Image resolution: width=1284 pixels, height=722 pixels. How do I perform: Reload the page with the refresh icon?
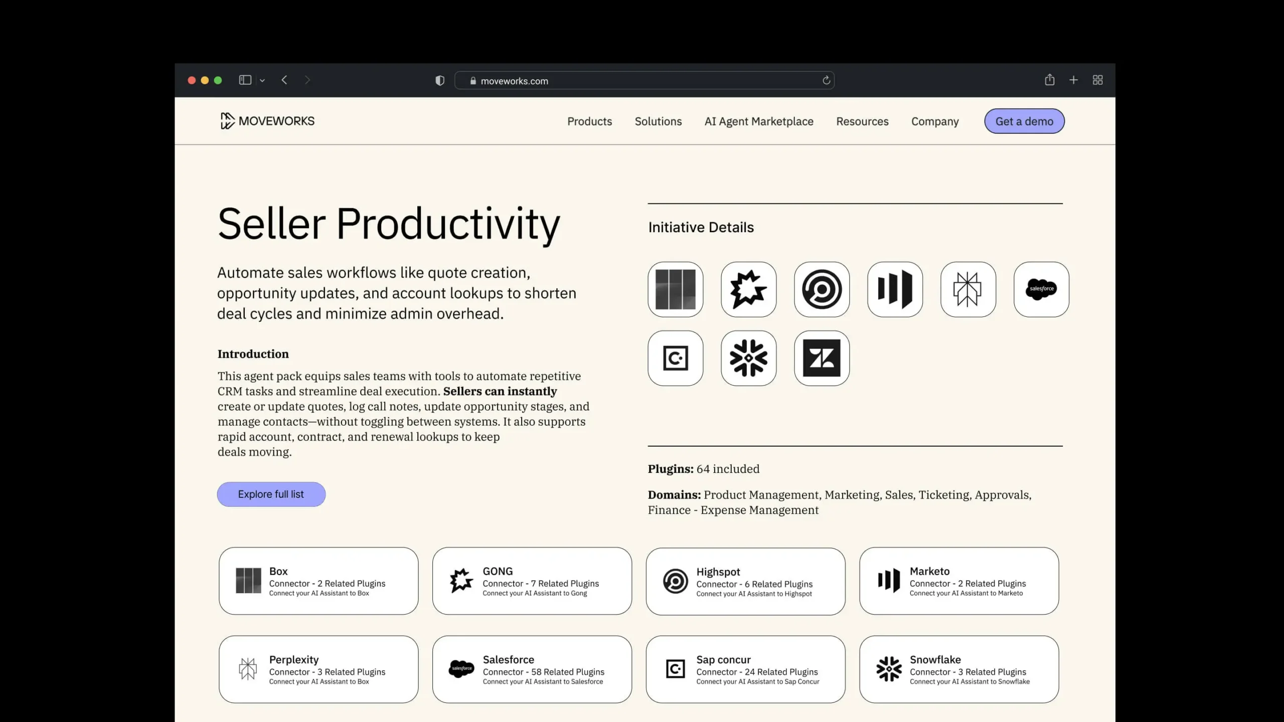tap(826, 80)
